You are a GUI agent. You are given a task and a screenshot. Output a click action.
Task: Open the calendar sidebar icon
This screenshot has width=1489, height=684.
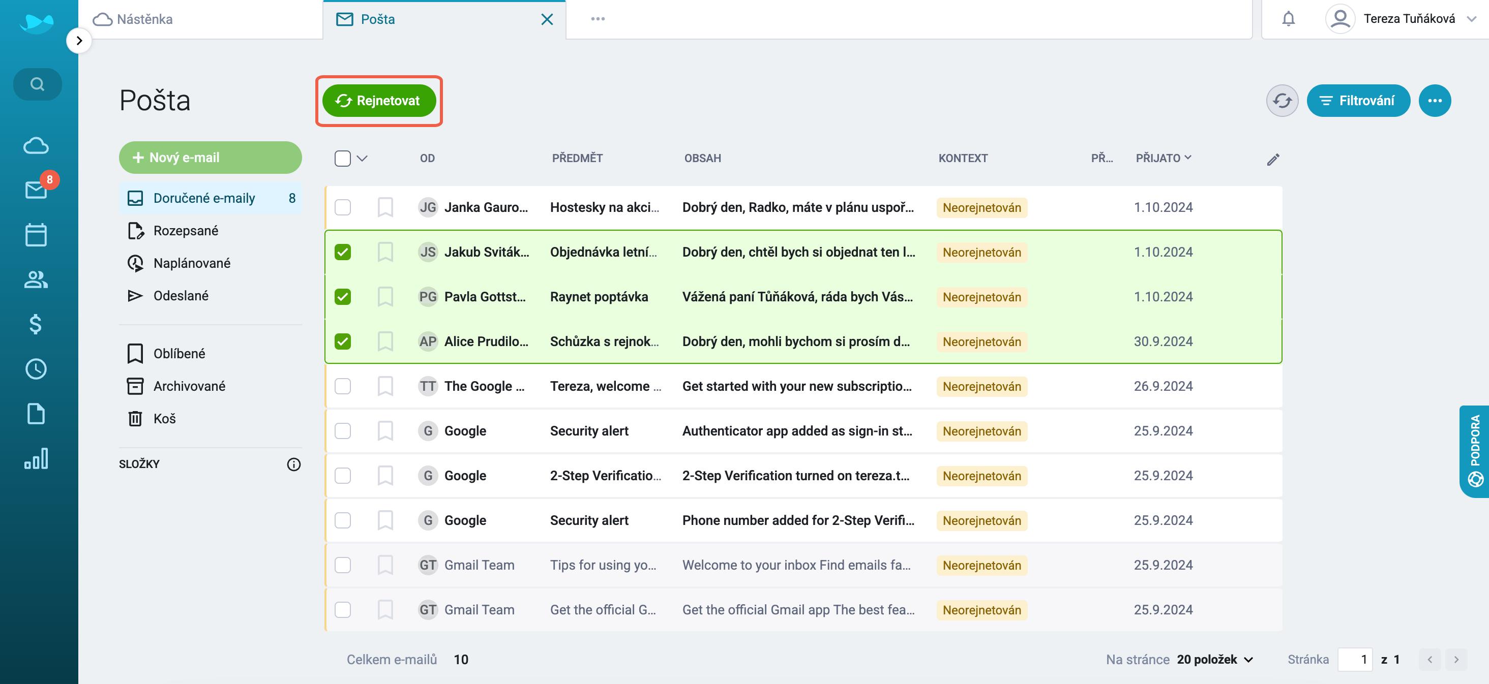click(x=36, y=235)
